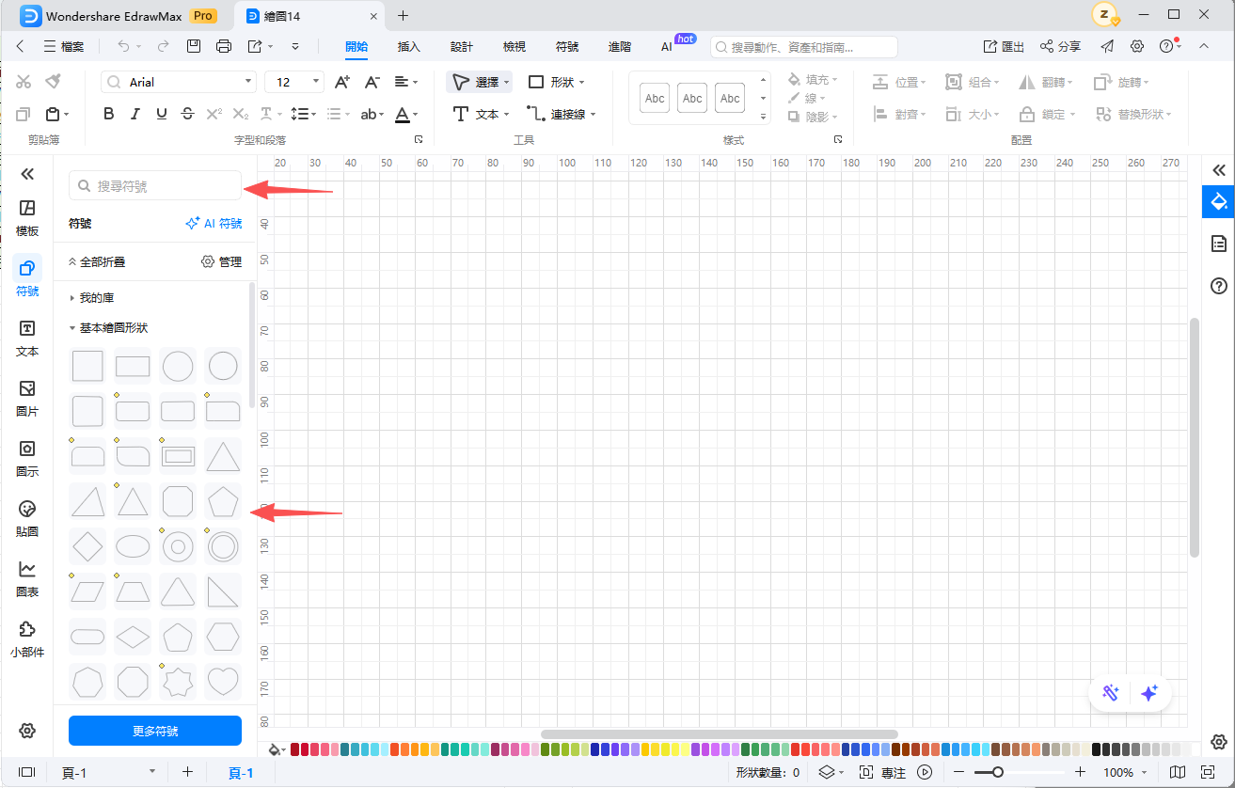Expand the 我的庫 library section

point(96,298)
